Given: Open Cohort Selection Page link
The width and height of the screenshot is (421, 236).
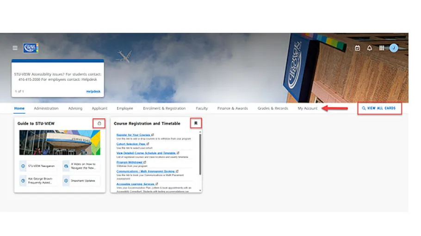Looking at the screenshot, I should (x=131, y=144).
